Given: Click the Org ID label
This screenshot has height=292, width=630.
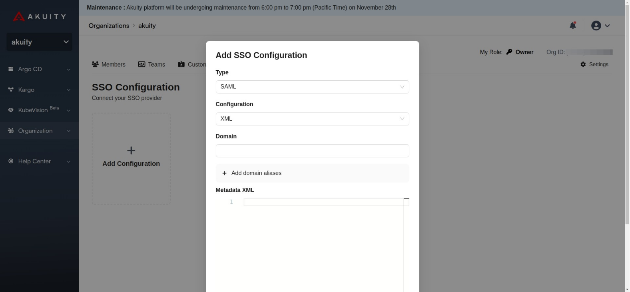Looking at the screenshot, I should pyautogui.click(x=556, y=52).
